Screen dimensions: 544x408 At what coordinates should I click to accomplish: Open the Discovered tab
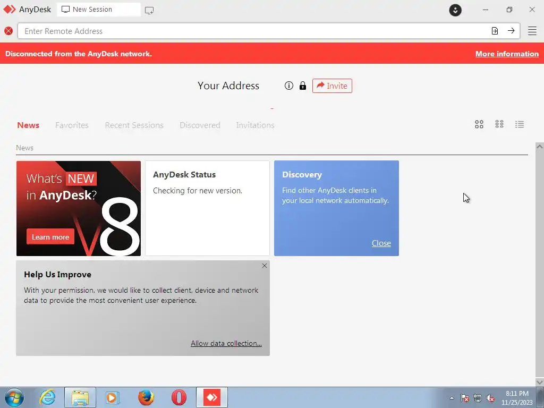pos(200,125)
